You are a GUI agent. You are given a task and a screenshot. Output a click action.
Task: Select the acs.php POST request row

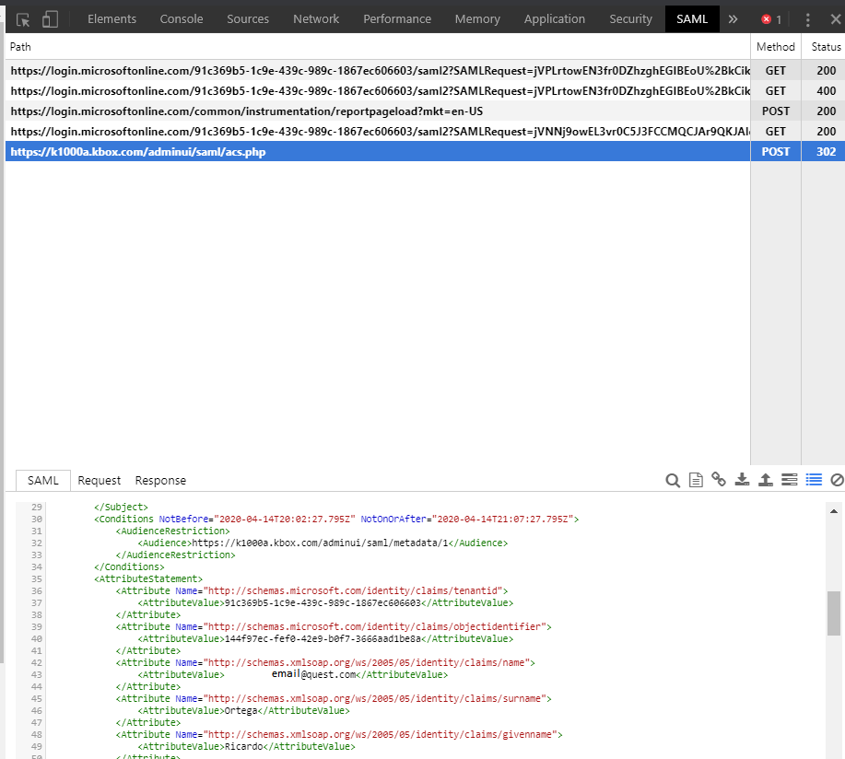[x=369, y=151]
